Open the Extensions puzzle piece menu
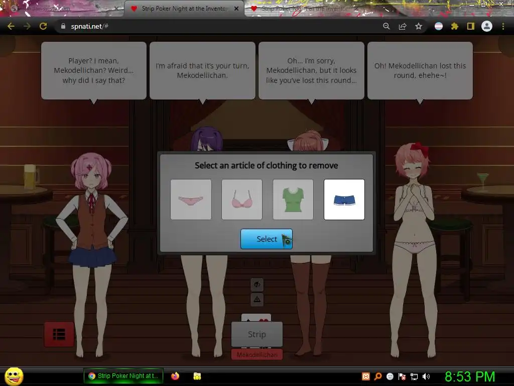Viewport: 514px width, 386px height. click(455, 26)
